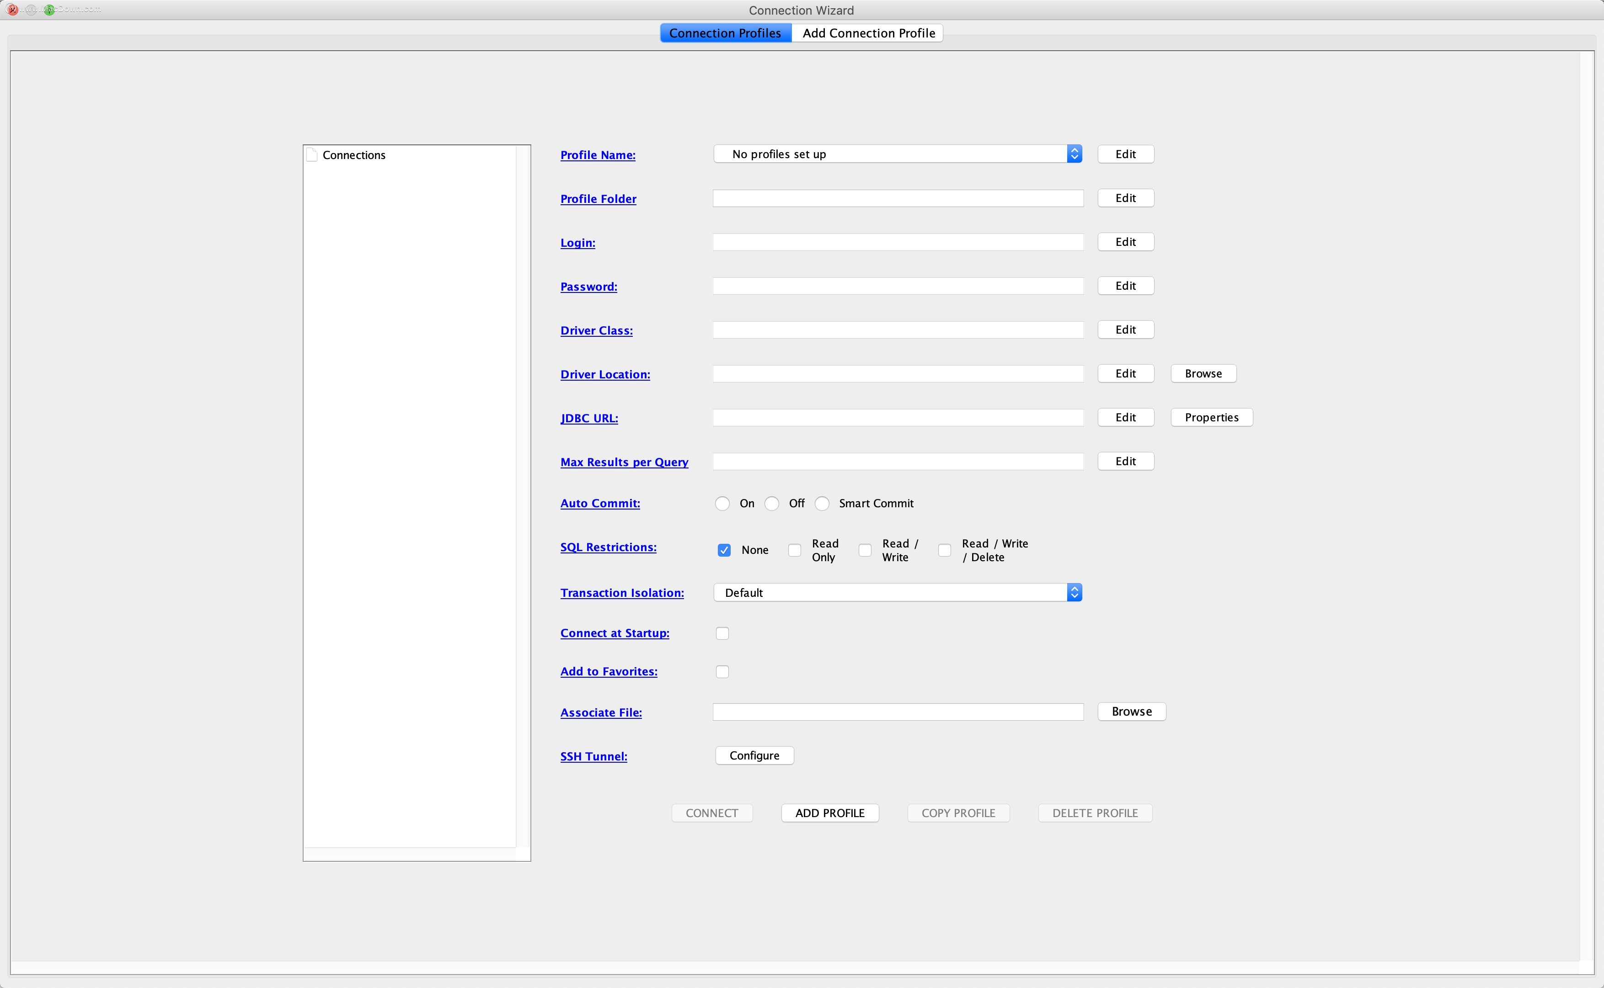Open the Max Results per Query link
The height and width of the screenshot is (988, 1604).
tap(624, 462)
